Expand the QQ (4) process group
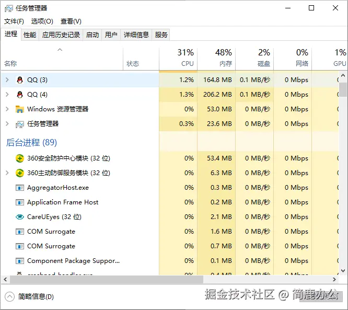348x310 pixels. point(7,95)
